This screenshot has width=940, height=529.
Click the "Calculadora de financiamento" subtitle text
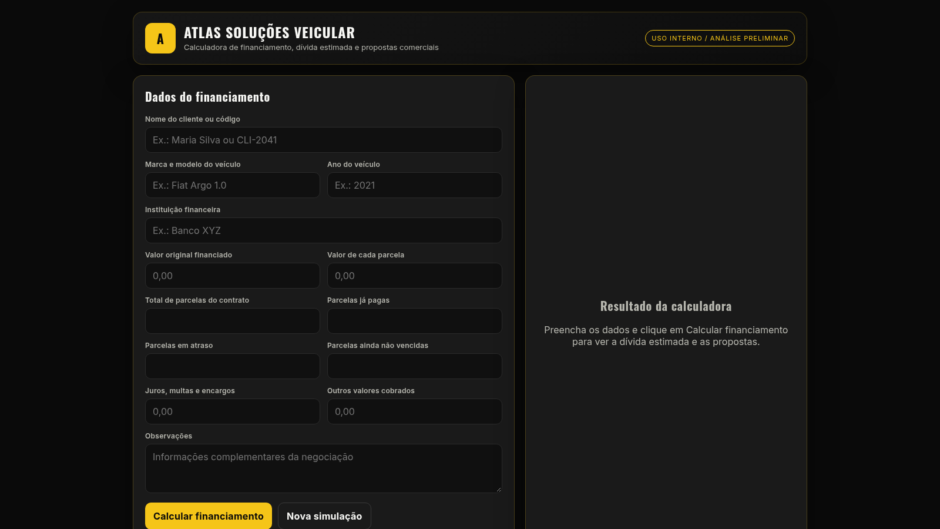click(x=311, y=48)
